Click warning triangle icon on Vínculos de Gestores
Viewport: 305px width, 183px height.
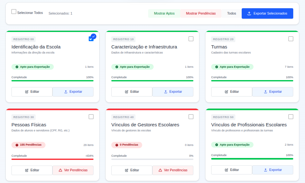point(160,170)
